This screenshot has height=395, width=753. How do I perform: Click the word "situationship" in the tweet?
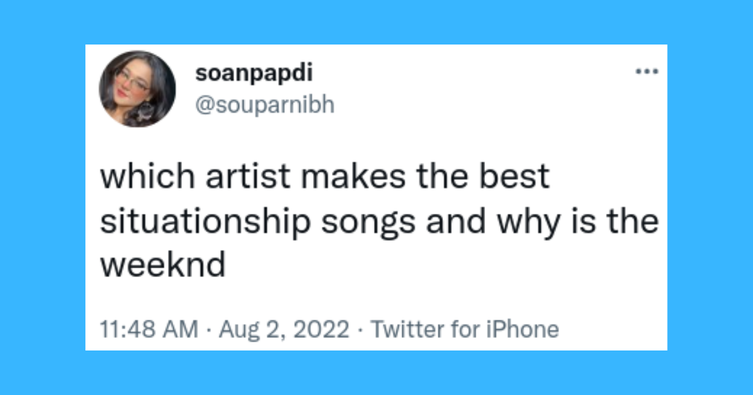pyautogui.click(x=205, y=222)
